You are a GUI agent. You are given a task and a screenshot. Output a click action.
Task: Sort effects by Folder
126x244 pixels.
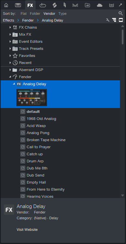tap(35, 14)
